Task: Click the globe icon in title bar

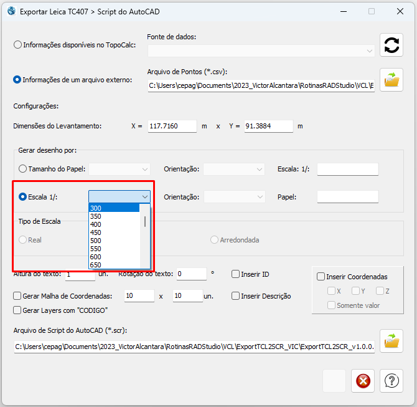Action: [x=11, y=11]
